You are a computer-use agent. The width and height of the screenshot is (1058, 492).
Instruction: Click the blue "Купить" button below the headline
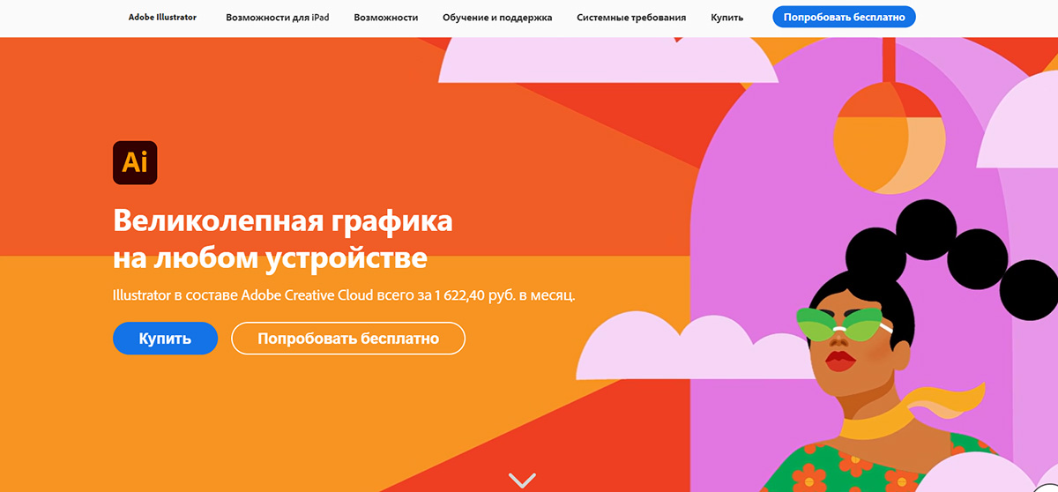165,339
